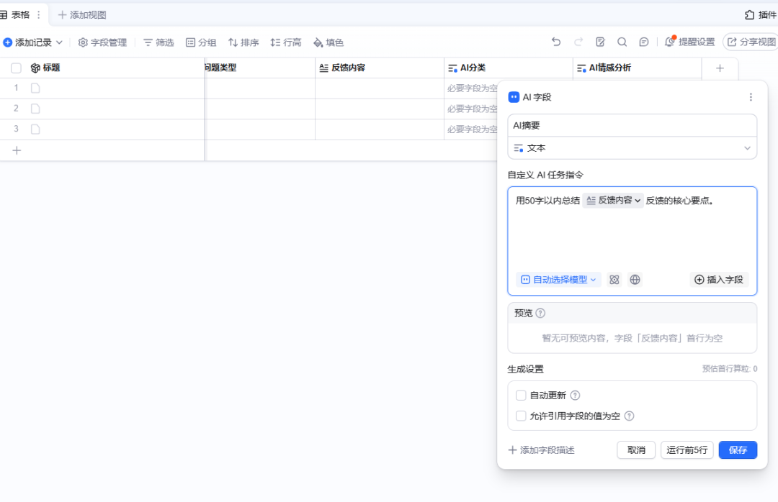The height and width of the screenshot is (502, 778).
Task: Click the AI摘要 field name input
Action: [632, 126]
